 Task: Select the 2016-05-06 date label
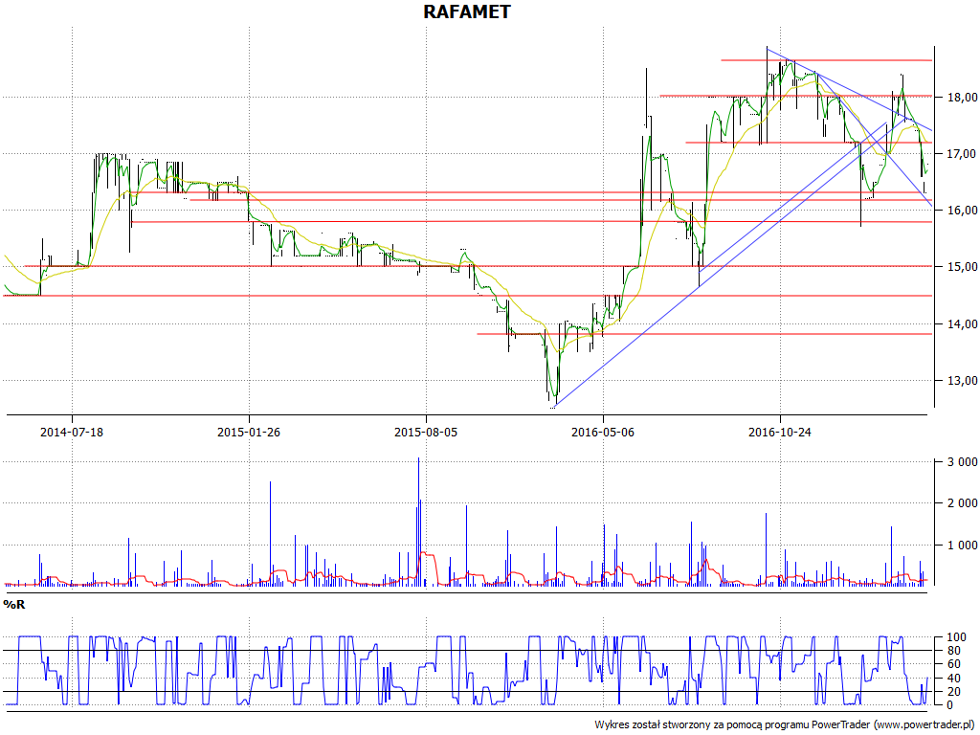[x=603, y=432]
